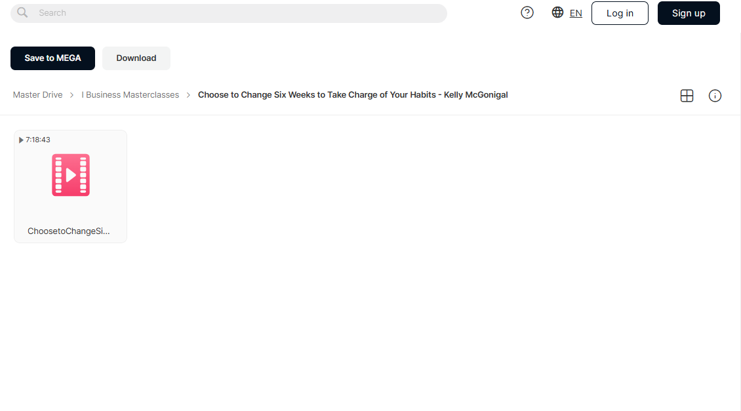Click the chevron after I Business Masterclasses
This screenshot has height=411, width=741.
point(188,95)
